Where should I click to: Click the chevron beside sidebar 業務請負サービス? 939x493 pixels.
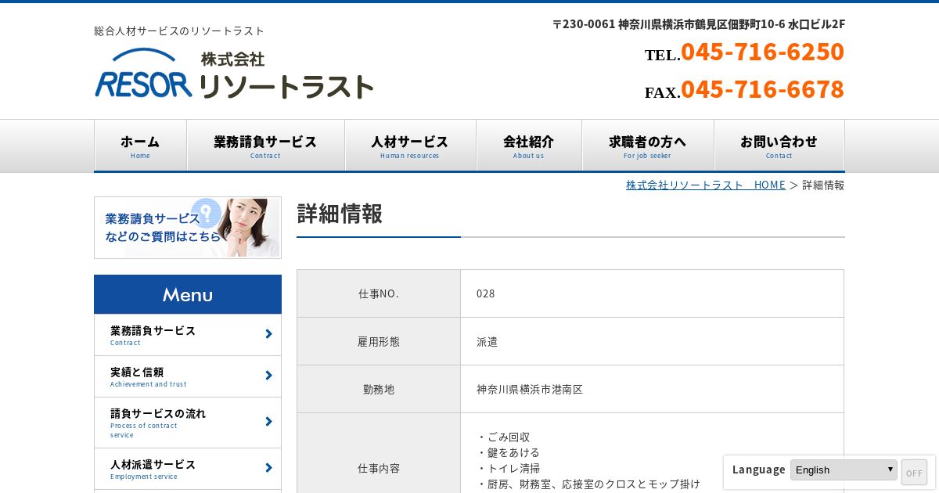(268, 334)
